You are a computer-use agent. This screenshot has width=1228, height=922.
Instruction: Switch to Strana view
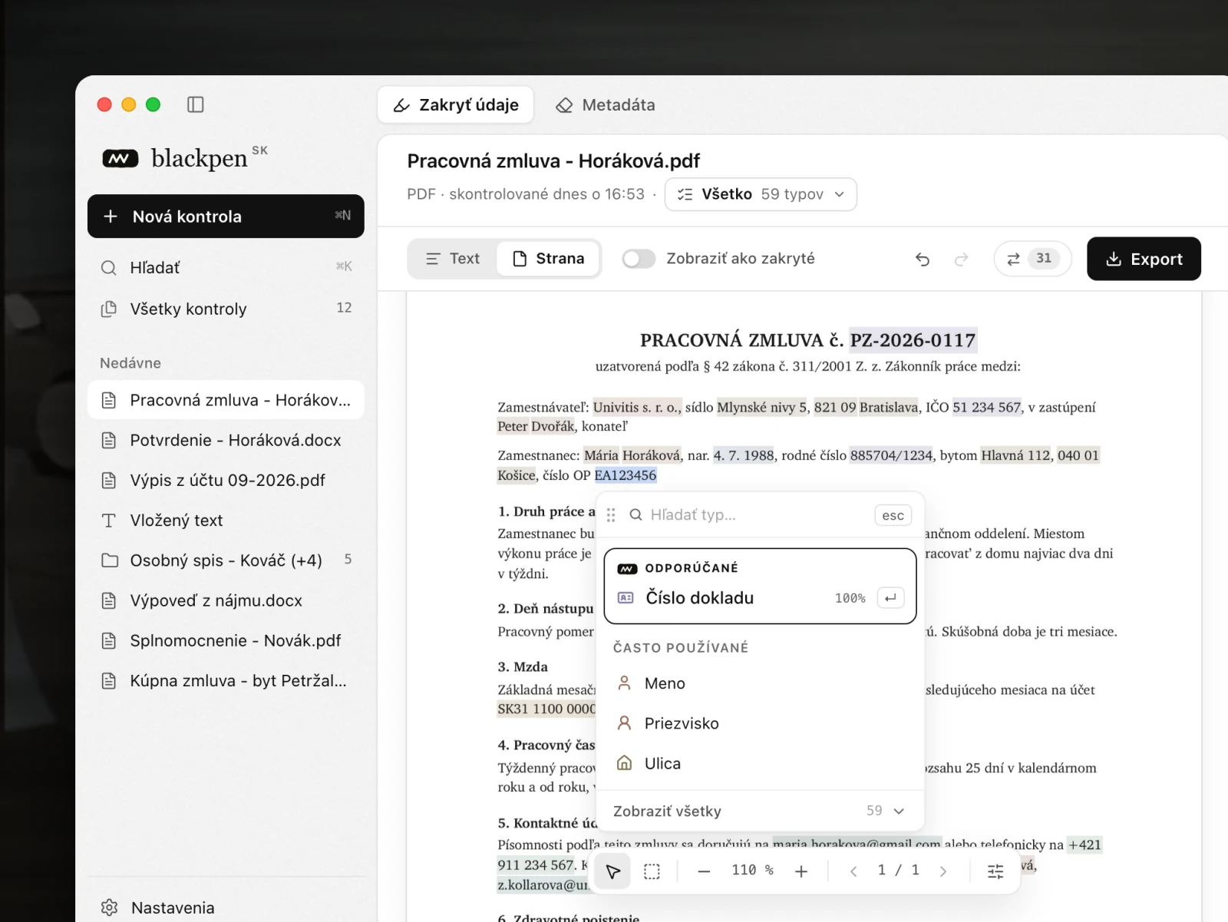pos(548,259)
